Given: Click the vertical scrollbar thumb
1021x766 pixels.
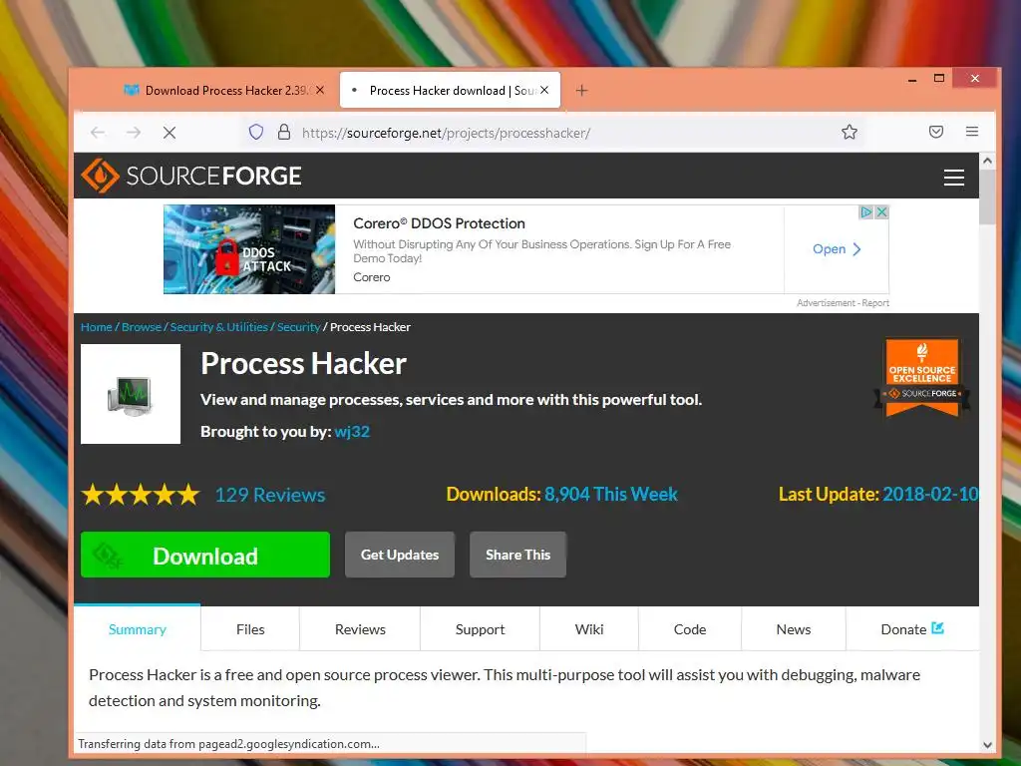Looking at the screenshot, I should point(987,196).
